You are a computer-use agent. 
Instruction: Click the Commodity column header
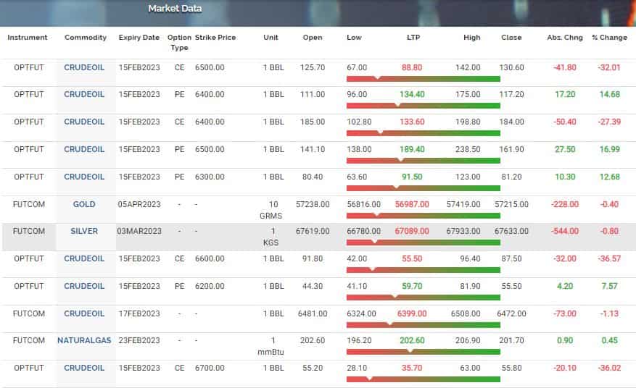pos(85,37)
